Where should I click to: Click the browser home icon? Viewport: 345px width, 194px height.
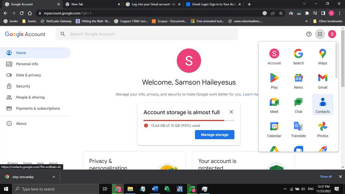pos(30,13)
